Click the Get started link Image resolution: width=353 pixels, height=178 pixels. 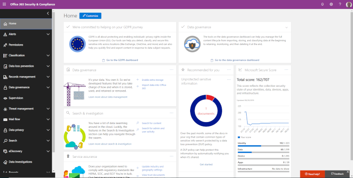coord(206,164)
